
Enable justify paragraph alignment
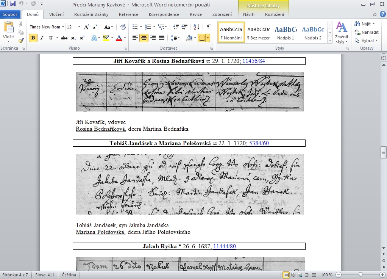[162, 38]
